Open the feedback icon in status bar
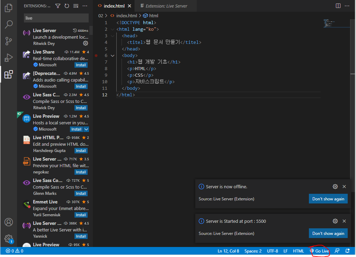Image resolution: width=356 pixels, height=257 pixels. point(337,251)
